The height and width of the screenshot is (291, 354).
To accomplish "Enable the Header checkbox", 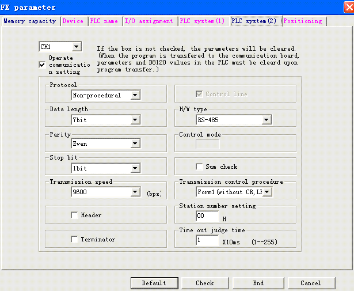I will click(74, 215).
